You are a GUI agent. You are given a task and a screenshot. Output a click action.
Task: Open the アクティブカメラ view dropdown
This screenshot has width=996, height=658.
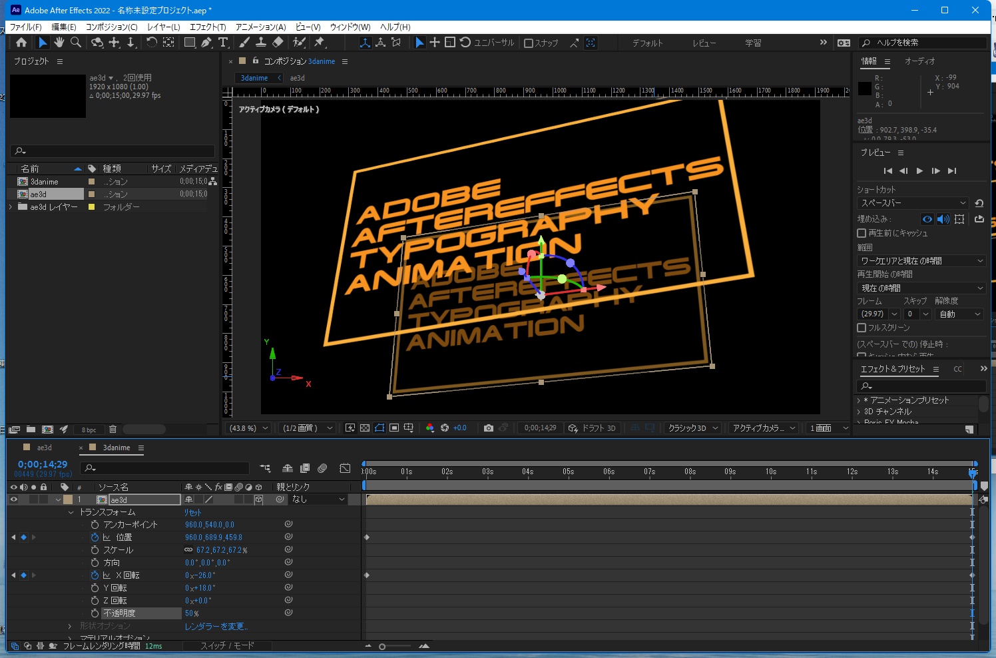click(x=764, y=428)
